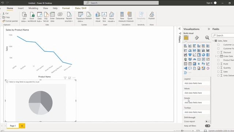Select the decomposition tree visual
The width and height of the screenshot is (234, 132).
[185, 69]
